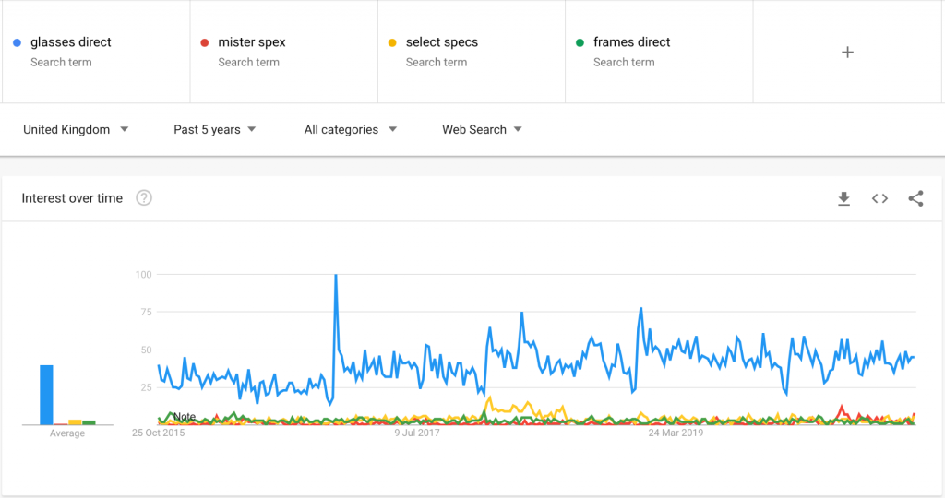Screen dimensions: 945x498
Task: Open the embed code icon
Action: click(879, 198)
